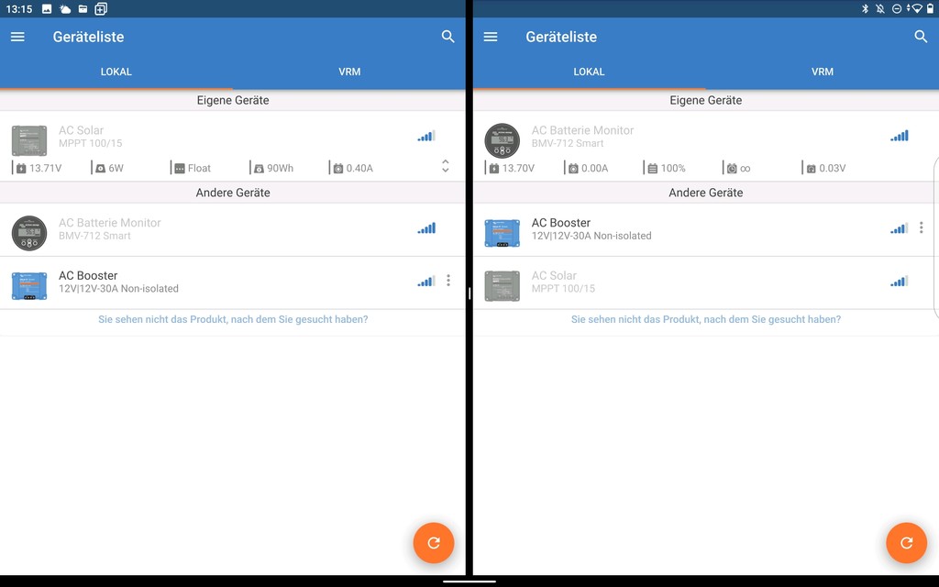Switch to VRM tab in left window
This screenshot has width=939, height=587.
tap(349, 72)
